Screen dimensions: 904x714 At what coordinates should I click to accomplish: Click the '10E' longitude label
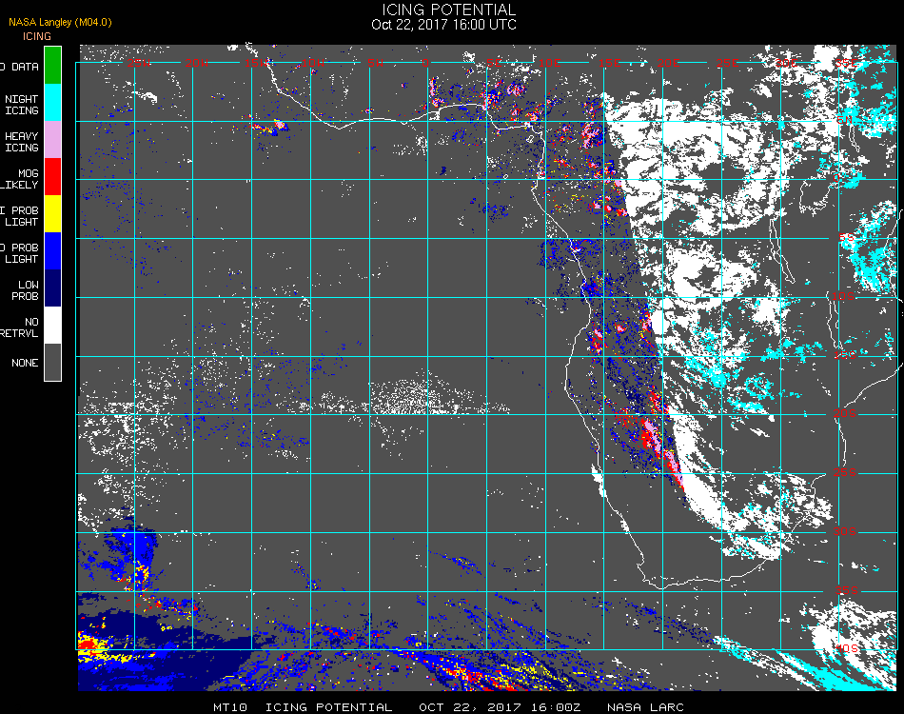point(549,62)
